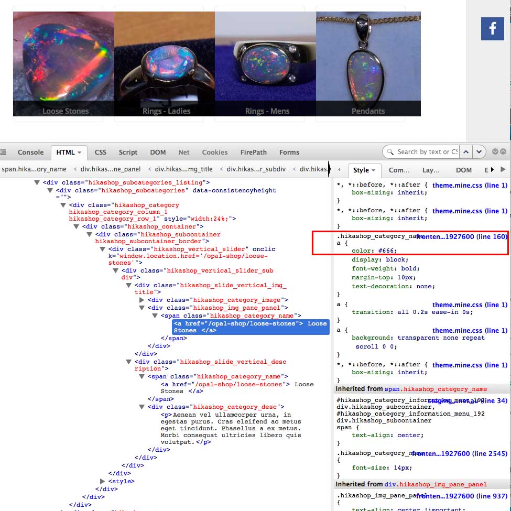Open the Style tab dropdown arrow
The image size is (511, 511).
coord(374,170)
